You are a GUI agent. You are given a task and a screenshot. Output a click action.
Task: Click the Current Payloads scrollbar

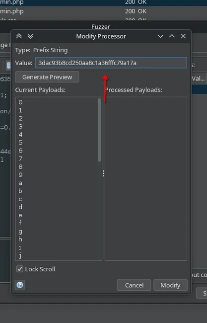click(100, 130)
